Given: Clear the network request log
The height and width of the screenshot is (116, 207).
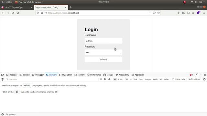Looking at the screenshot, I should 2,79.
